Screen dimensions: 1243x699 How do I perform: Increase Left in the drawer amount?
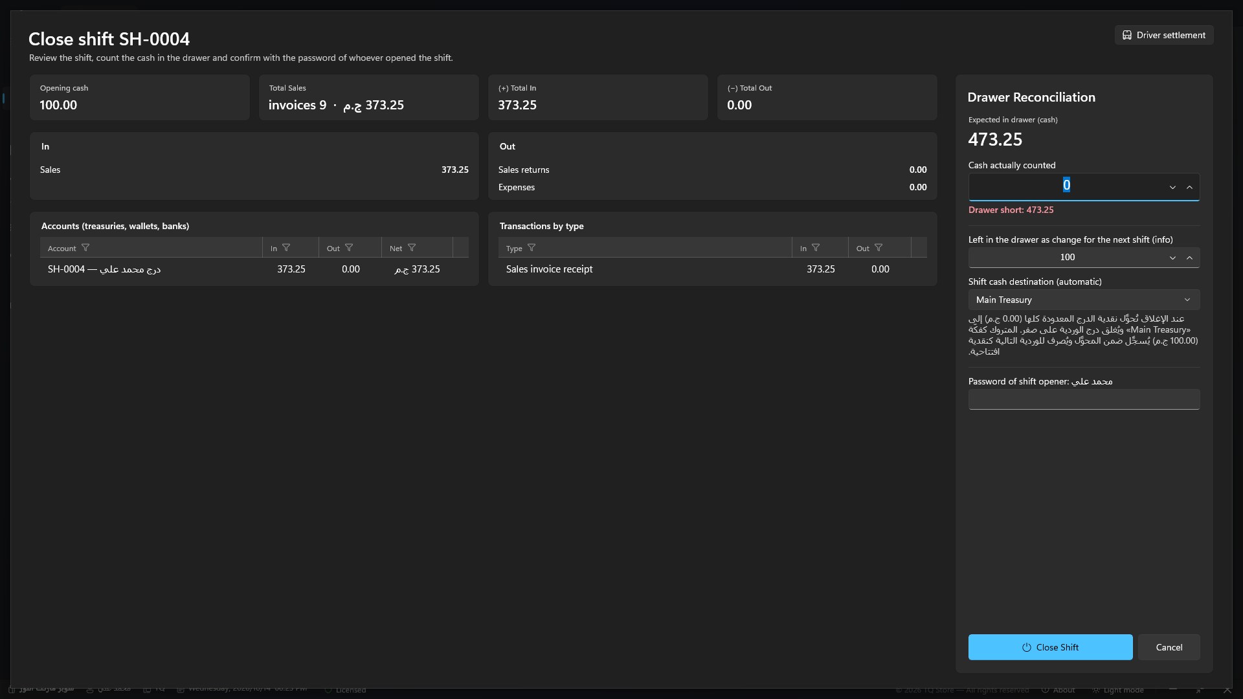[1189, 258]
